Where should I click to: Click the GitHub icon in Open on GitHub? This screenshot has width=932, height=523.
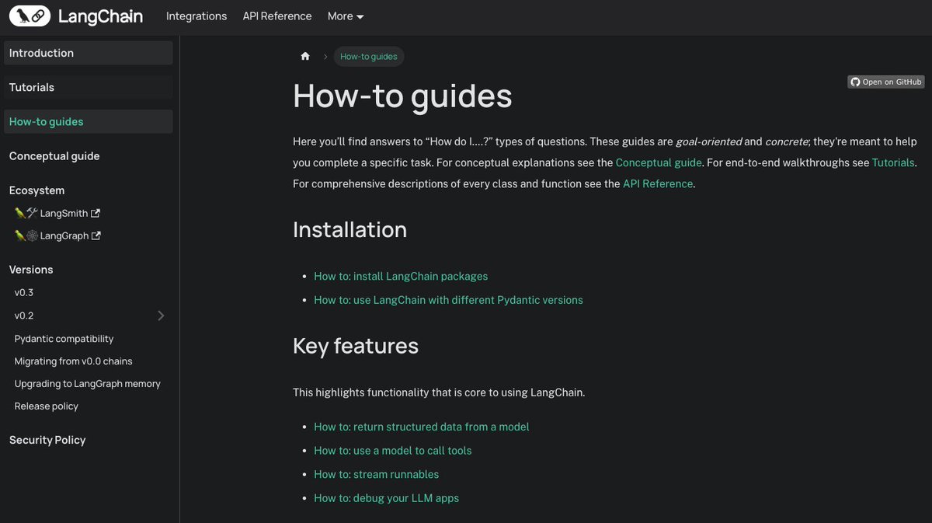point(855,82)
